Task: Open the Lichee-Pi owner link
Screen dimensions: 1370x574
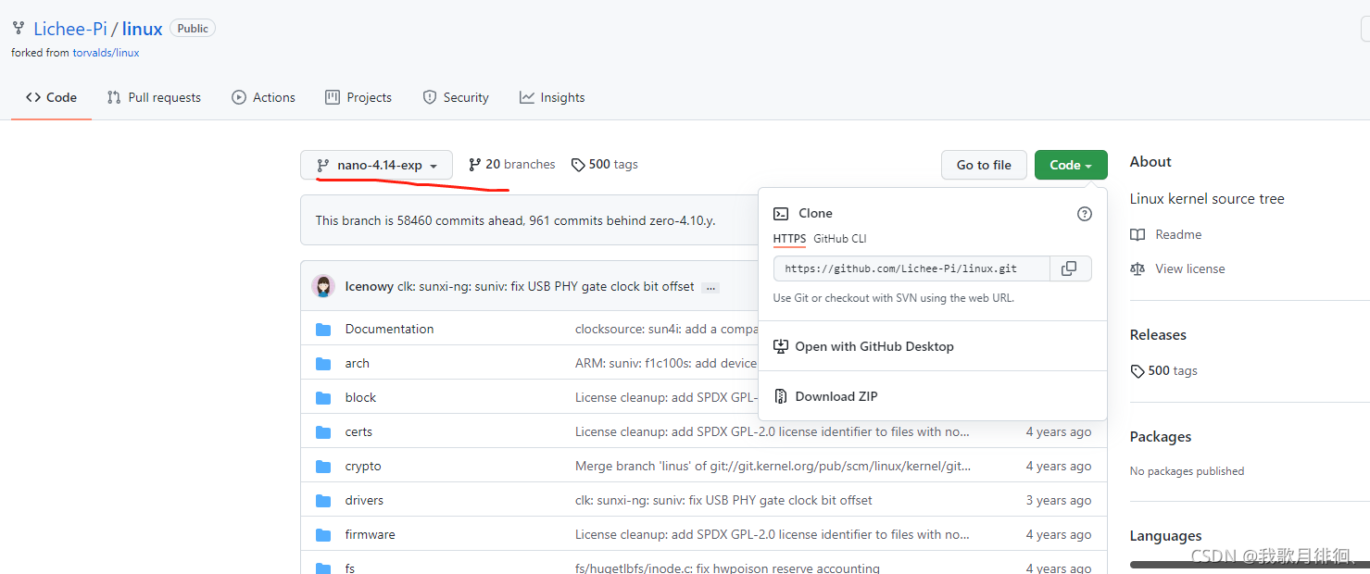Action: [70, 29]
